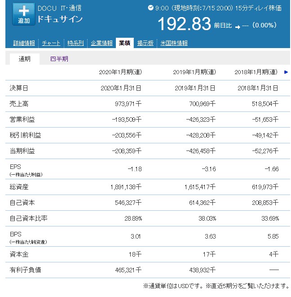Click net income -426,458千
Screen dimensions: 291x297
(201, 151)
